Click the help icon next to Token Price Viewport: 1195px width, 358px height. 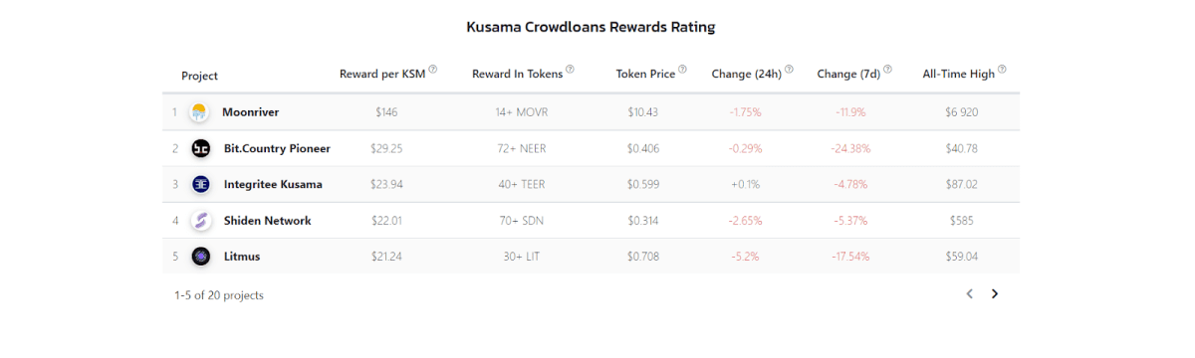coord(683,71)
